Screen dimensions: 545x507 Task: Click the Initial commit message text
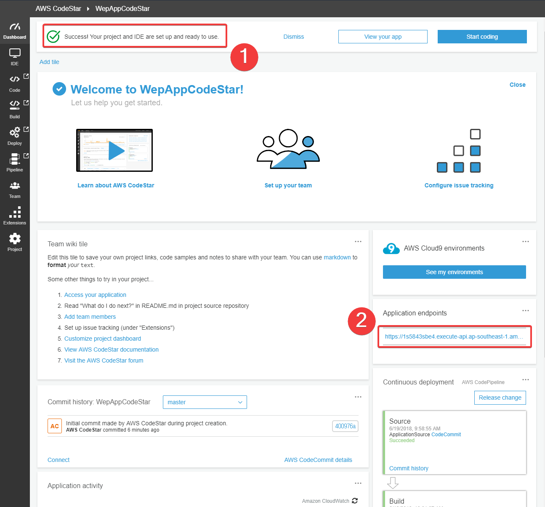click(147, 423)
